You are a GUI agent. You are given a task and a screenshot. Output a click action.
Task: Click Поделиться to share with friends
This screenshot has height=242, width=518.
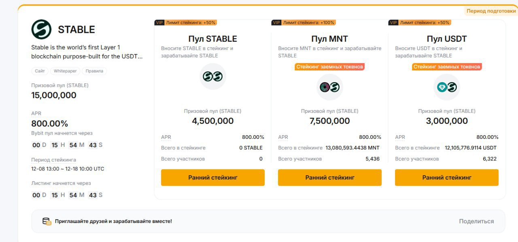pos(476,221)
